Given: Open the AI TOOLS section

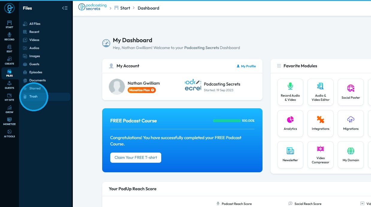Looking at the screenshot, I should [x=9, y=134].
